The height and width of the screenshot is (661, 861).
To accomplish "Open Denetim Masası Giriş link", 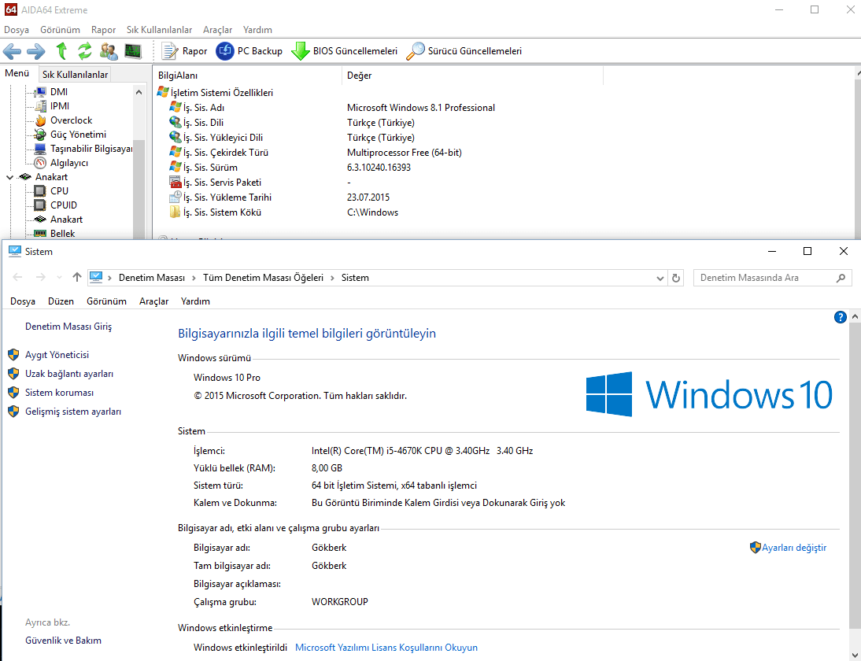I will tap(68, 327).
